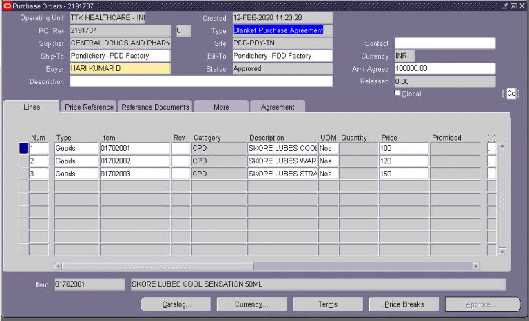The width and height of the screenshot is (529, 321).
Task: Open the Currency... dialog button
Action: pos(251,304)
